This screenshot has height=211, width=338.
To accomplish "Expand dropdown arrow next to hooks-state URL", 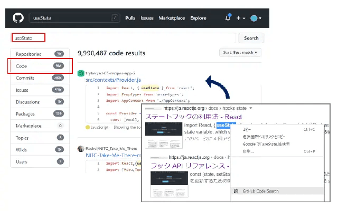I will [x=251, y=108].
